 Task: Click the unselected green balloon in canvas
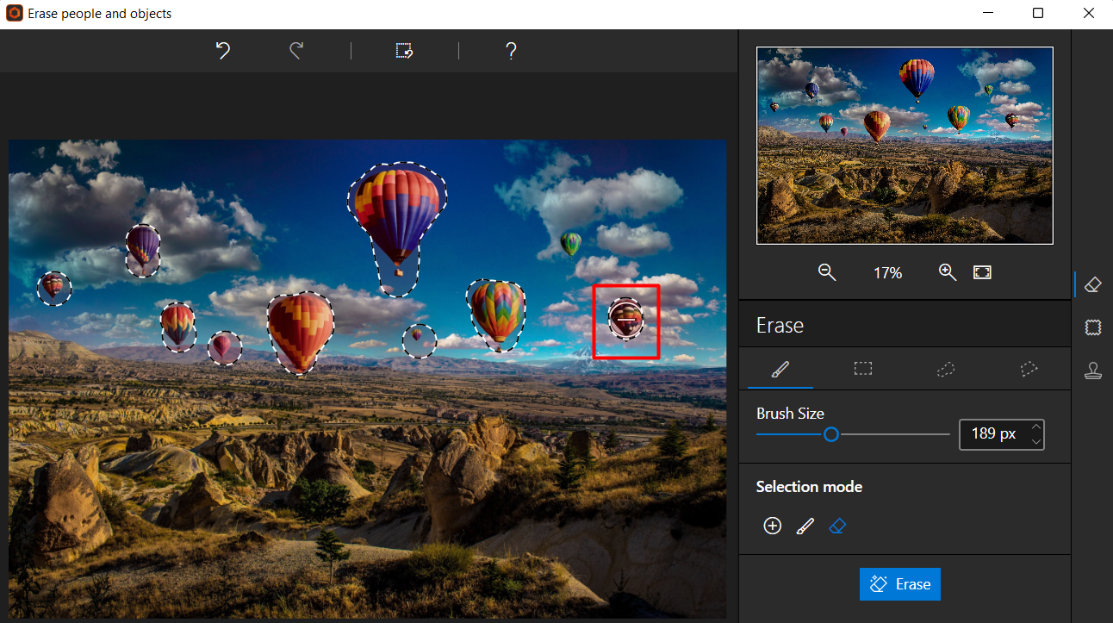point(570,245)
